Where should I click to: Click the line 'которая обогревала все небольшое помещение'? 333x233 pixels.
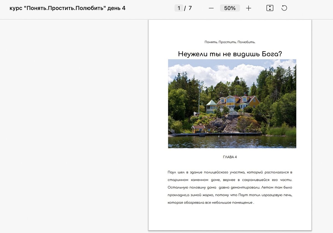[x=211, y=202]
